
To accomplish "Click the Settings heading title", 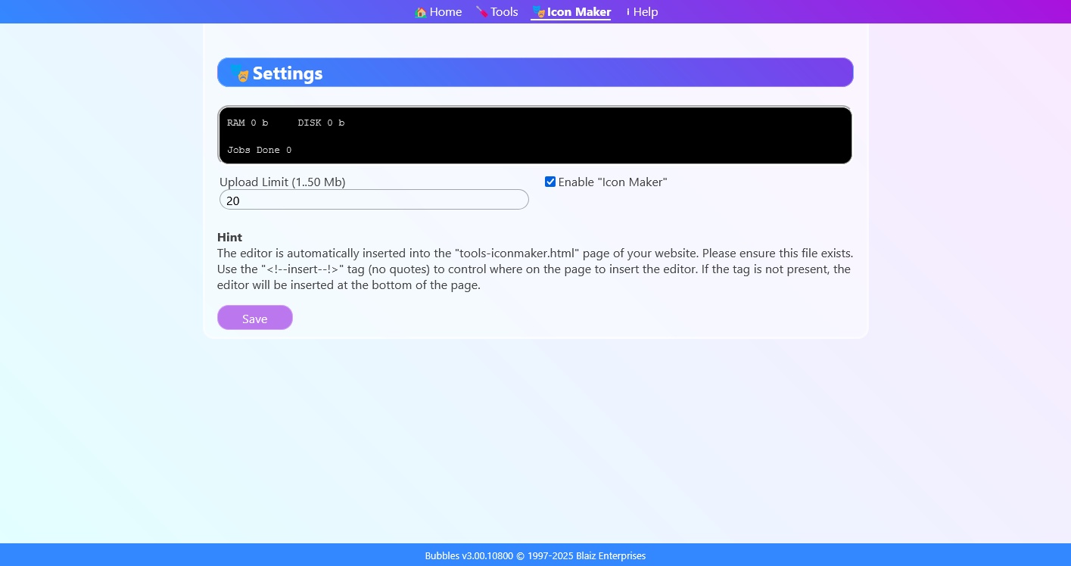I will tap(288, 73).
